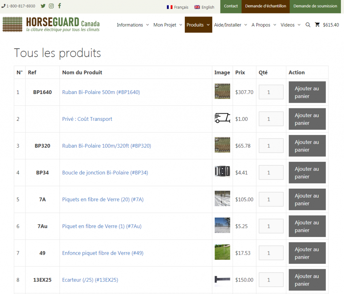Click the BP1640 ribbon product thumbnail
The width and height of the screenshot is (344, 294).
click(222, 91)
